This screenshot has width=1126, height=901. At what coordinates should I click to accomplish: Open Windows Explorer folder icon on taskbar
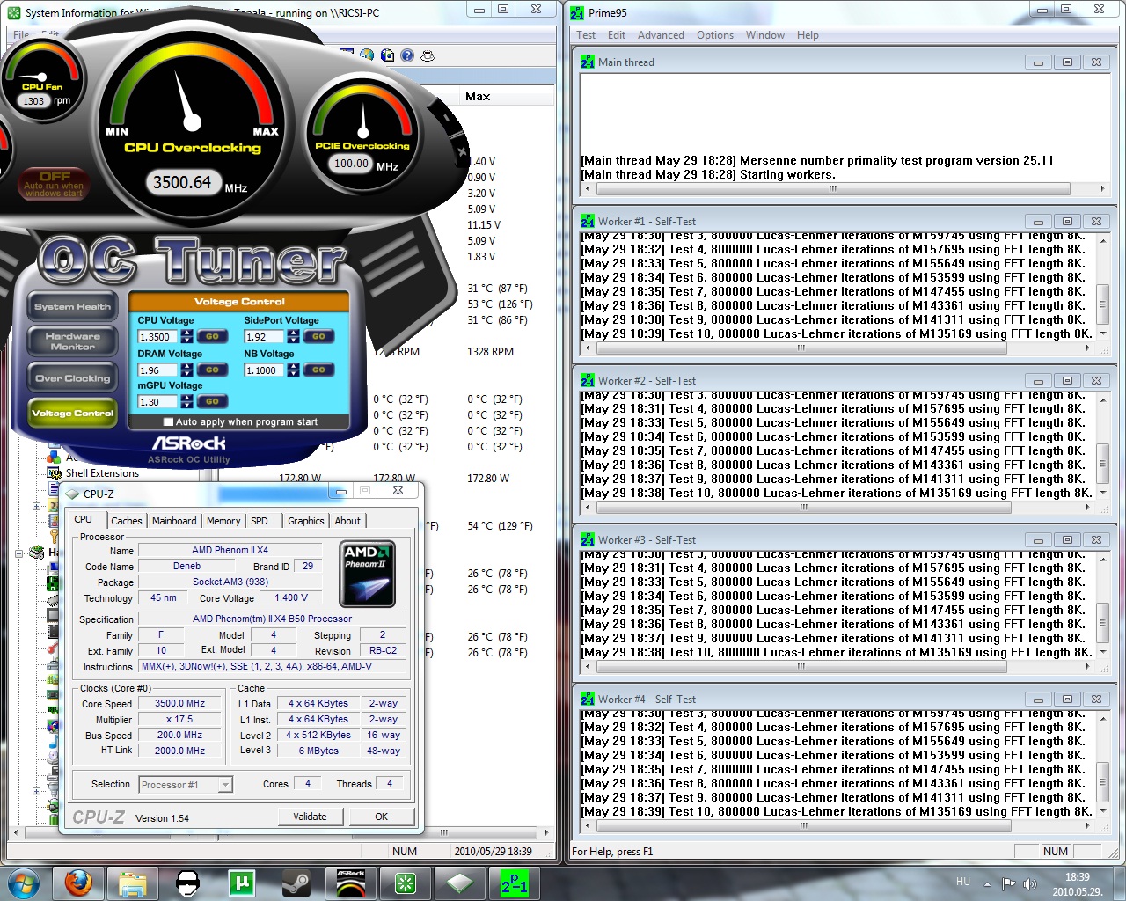pos(133,883)
